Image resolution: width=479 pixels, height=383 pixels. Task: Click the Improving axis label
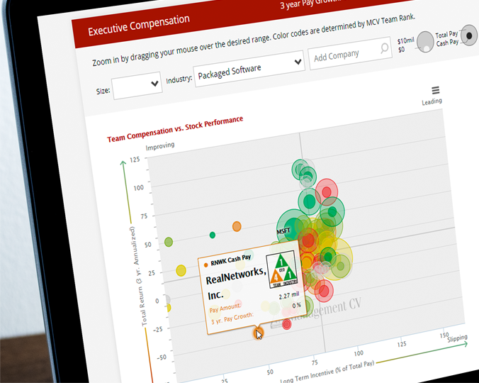160,146
